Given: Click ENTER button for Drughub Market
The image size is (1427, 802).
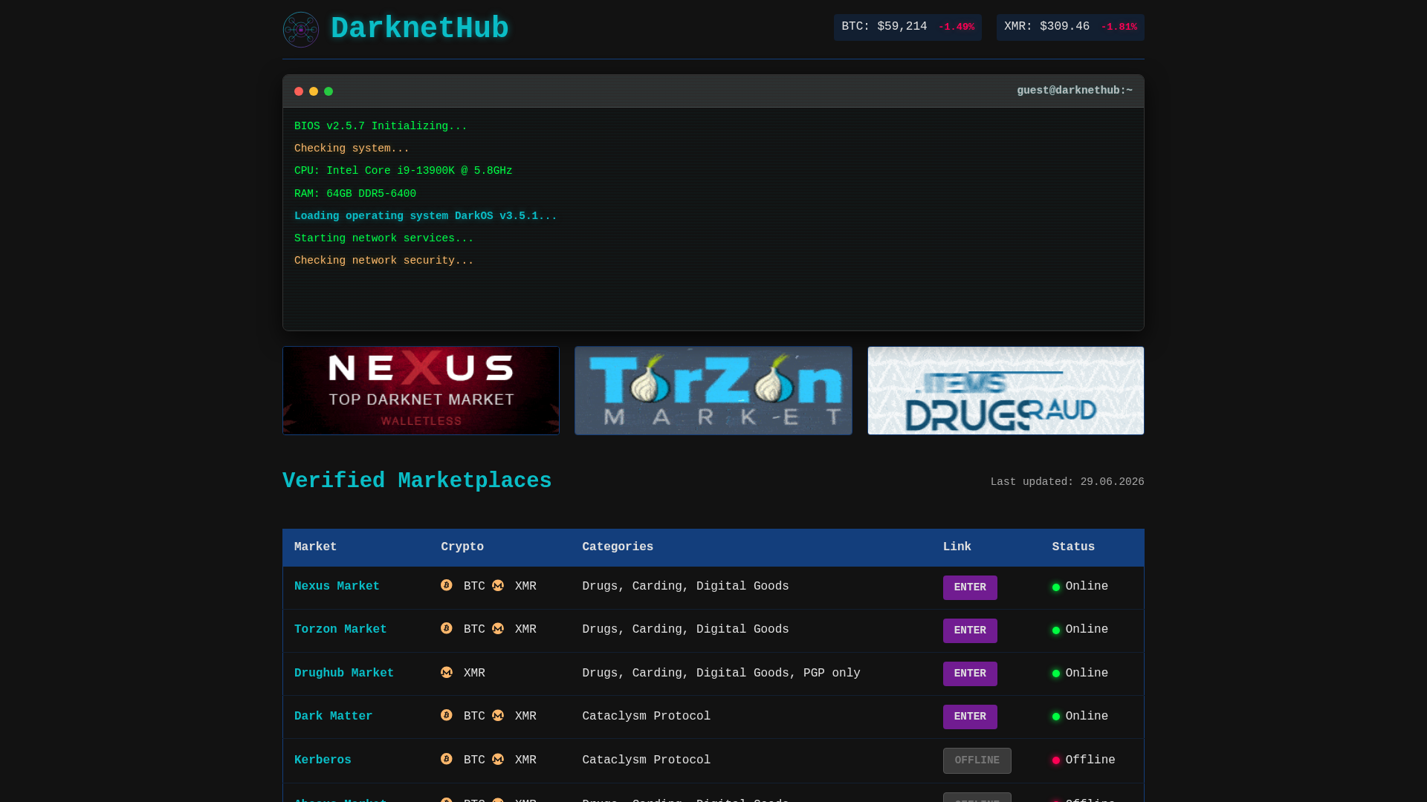Looking at the screenshot, I should (x=970, y=674).
